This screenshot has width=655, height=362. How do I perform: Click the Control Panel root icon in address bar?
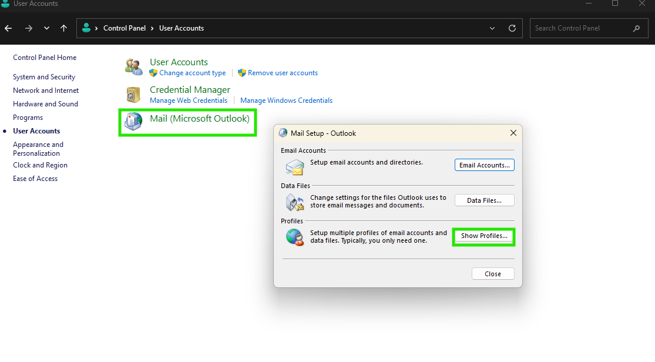[86, 28]
